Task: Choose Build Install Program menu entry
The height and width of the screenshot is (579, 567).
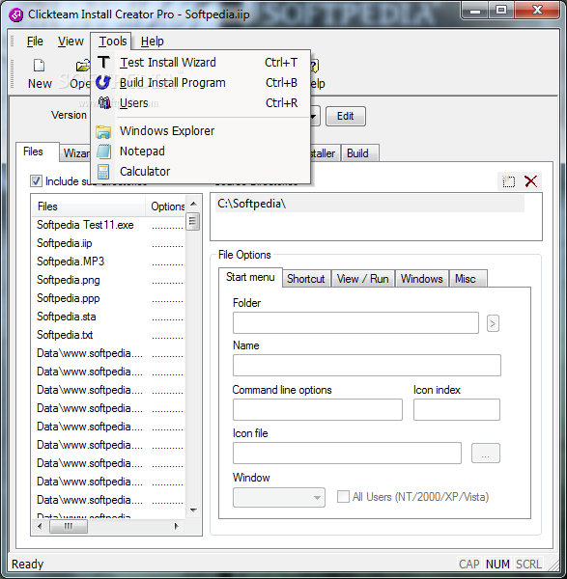Action: (x=201, y=83)
